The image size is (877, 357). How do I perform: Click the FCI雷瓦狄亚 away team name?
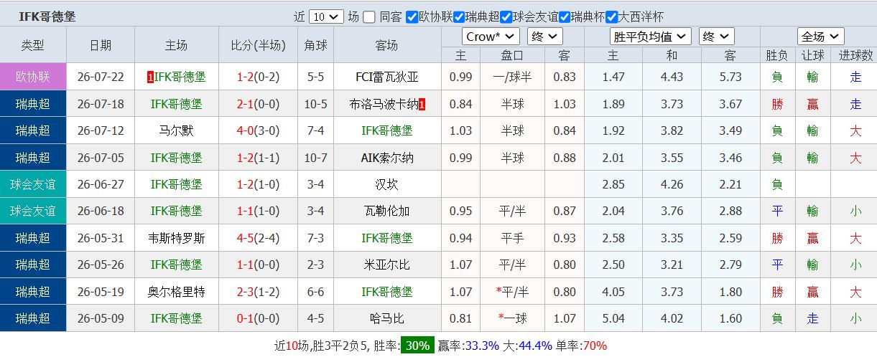(x=387, y=77)
